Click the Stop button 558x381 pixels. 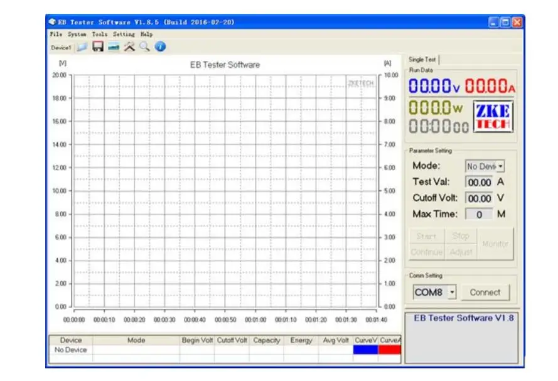click(461, 236)
